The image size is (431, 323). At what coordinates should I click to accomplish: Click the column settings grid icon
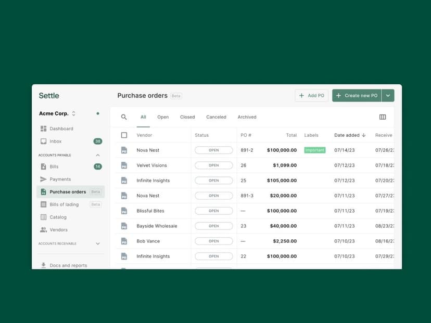384,117
